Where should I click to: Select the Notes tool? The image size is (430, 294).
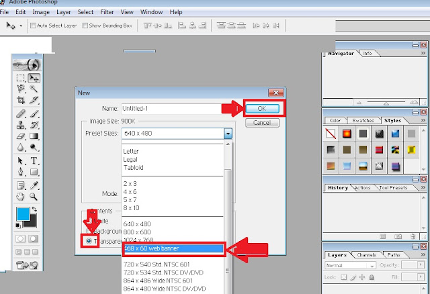pos(21,185)
